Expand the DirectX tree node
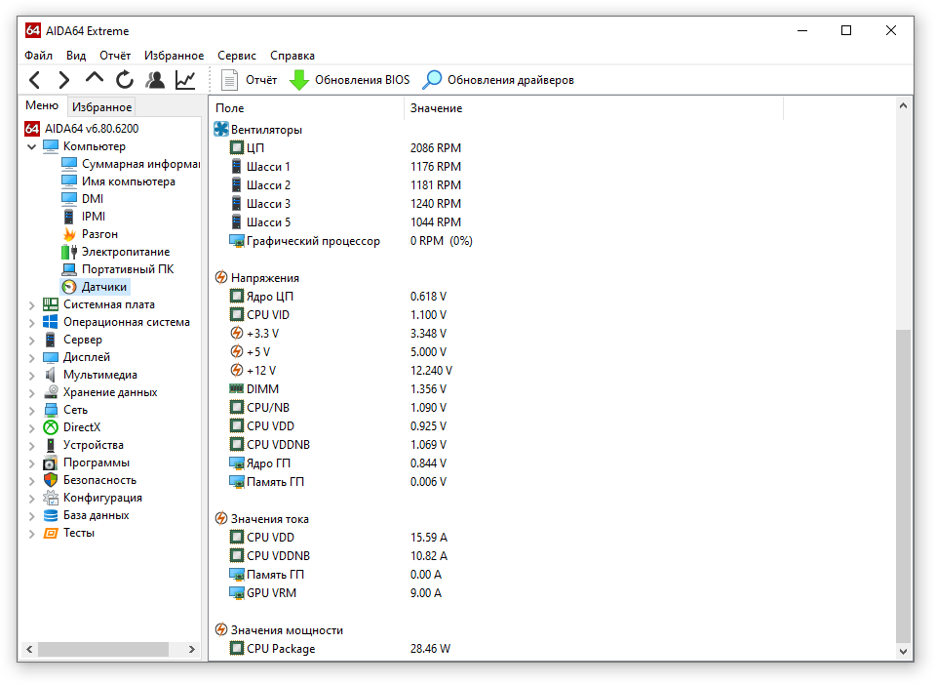The height and width of the screenshot is (684, 935). pos(31,428)
